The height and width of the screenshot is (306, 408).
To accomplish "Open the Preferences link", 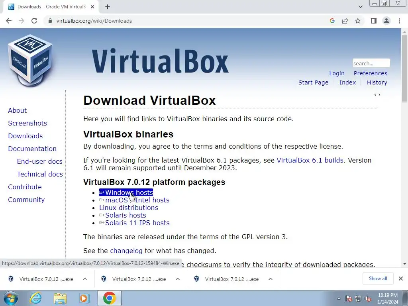I will (x=370, y=73).
